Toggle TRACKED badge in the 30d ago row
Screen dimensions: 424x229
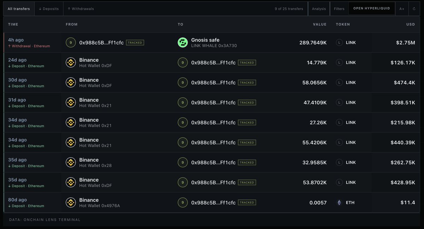(247, 83)
